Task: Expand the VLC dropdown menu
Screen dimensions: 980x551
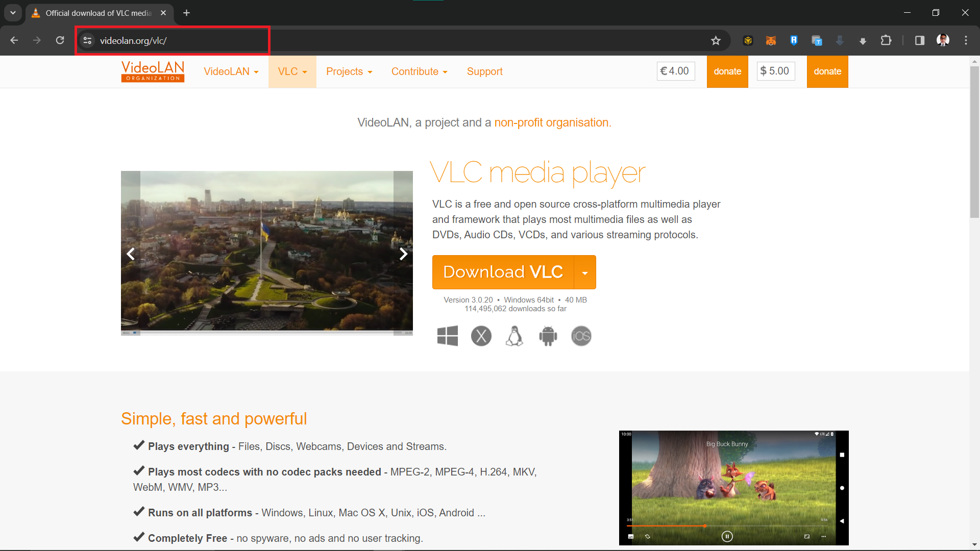Action: pyautogui.click(x=291, y=71)
